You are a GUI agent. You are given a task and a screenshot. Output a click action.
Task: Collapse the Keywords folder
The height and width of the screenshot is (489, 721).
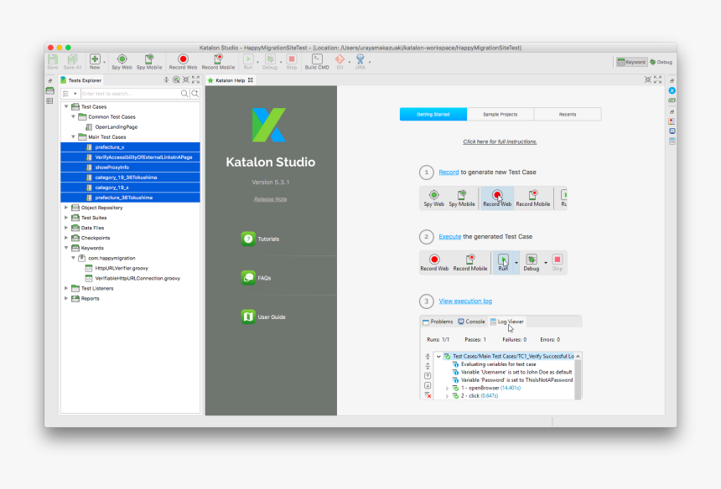(x=66, y=248)
